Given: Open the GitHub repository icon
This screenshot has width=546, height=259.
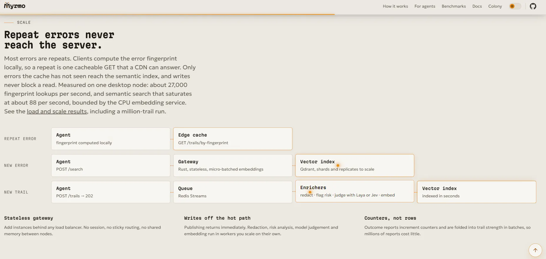Looking at the screenshot, I should 533,6.
